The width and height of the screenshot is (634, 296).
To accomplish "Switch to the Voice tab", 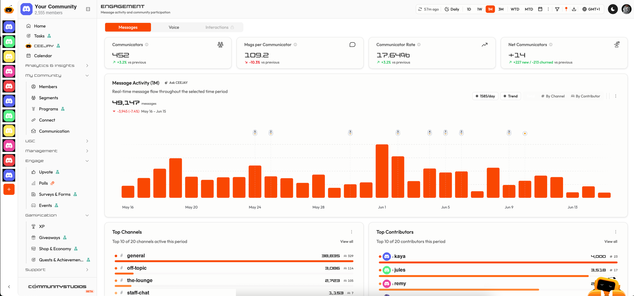I will [x=174, y=27].
